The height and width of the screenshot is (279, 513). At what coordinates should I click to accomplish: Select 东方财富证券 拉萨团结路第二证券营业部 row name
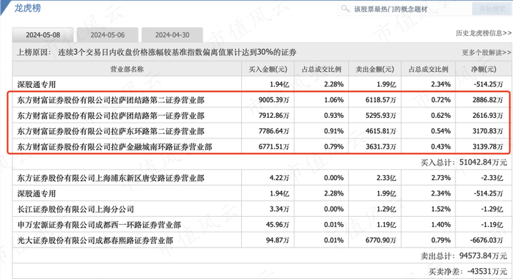[111, 100]
